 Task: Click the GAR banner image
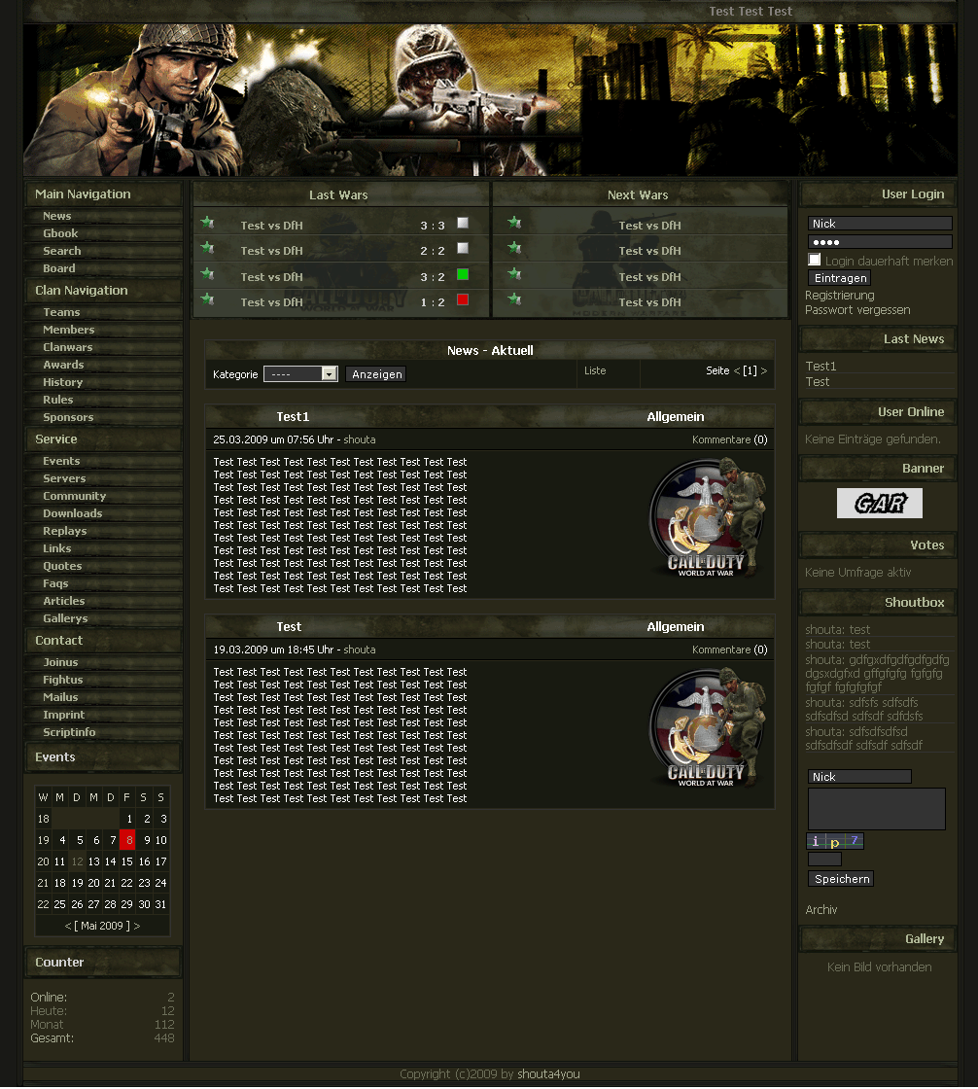pyautogui.click(x=880, y=503)
